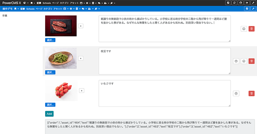The width and height of the screenshot is (257, 134).
Task: Open ページ in the black top bar
Action: click(55, 3)
